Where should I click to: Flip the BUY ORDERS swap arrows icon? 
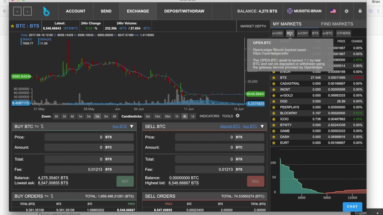[46, 196]
